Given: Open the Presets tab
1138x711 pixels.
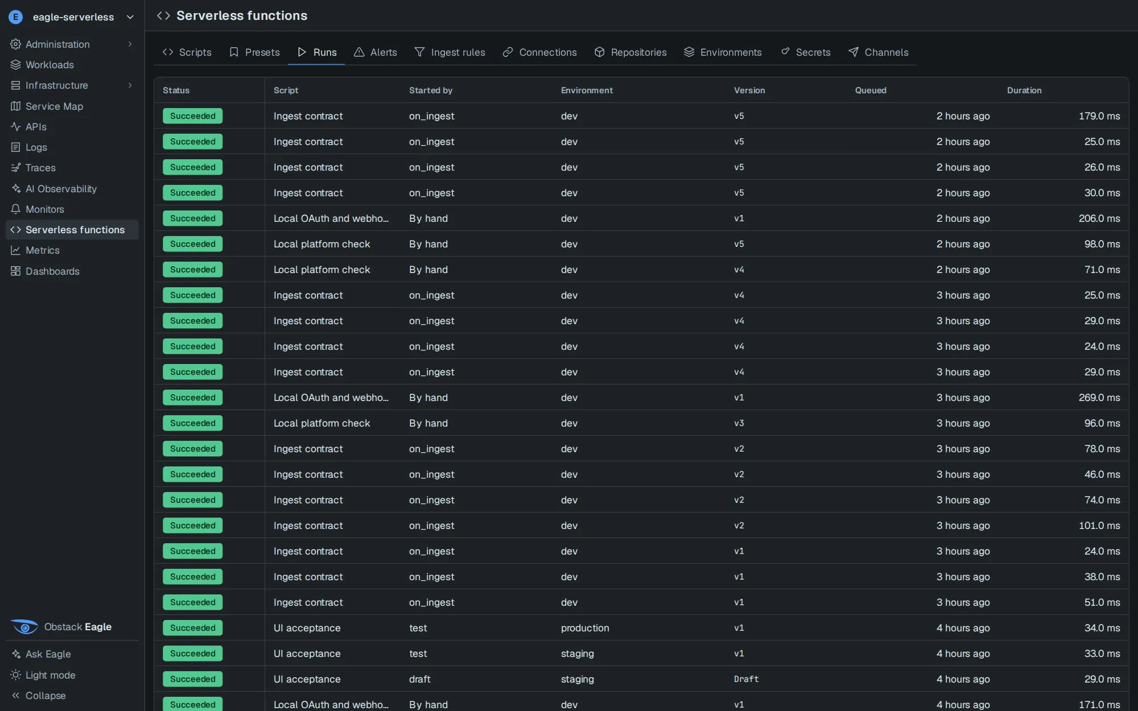Looking at the screenshot, I should pyautogui.click(x=254, y=52).
